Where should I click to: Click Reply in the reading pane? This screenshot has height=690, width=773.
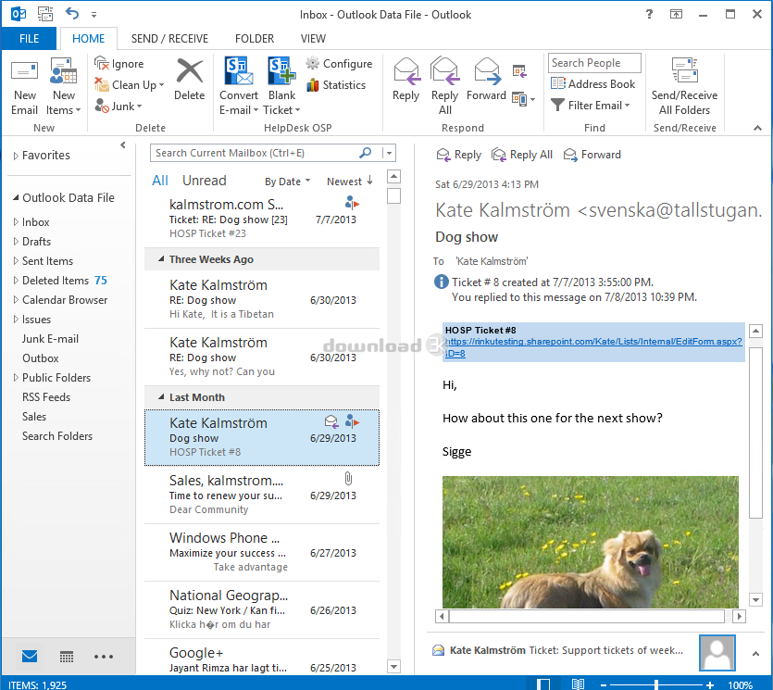(458, 155)
